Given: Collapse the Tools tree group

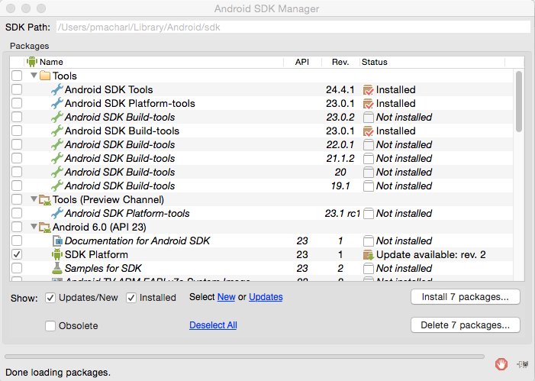Looking at the screenshot, I should tap(34, 76).
